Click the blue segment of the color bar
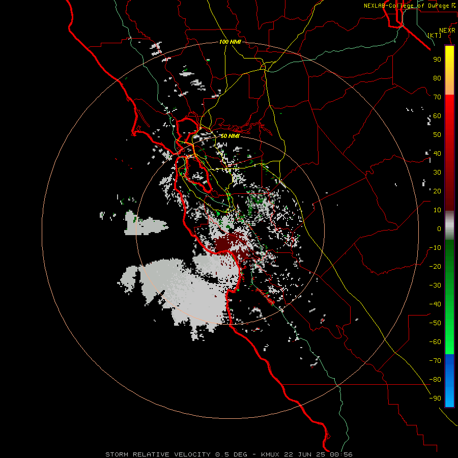Image resolution: width=458 pixels, height=458 pixels. [449, 380]
